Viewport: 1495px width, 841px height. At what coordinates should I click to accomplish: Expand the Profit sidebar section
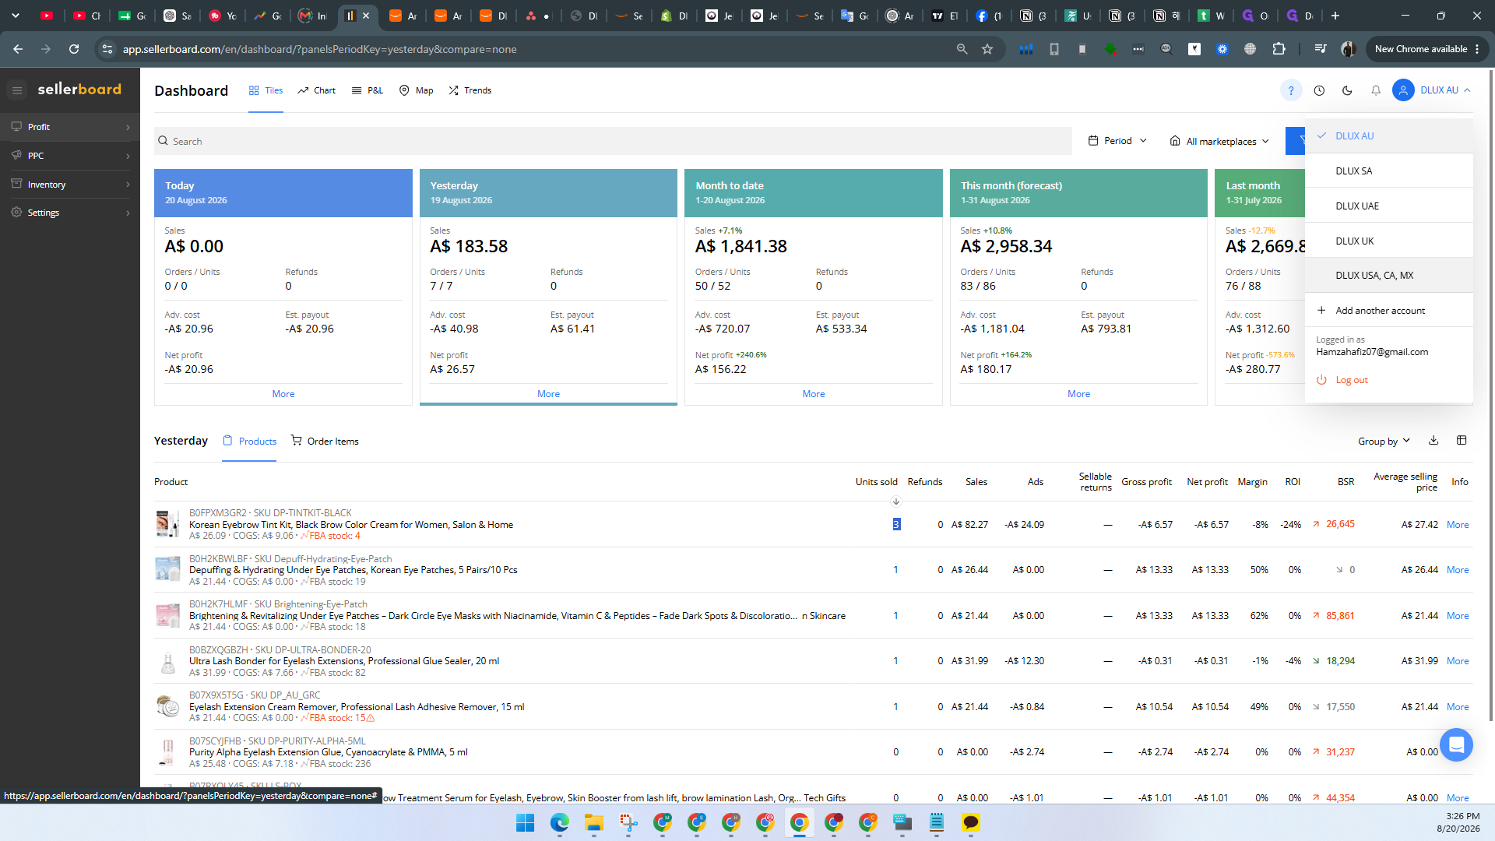coord(70,127)
